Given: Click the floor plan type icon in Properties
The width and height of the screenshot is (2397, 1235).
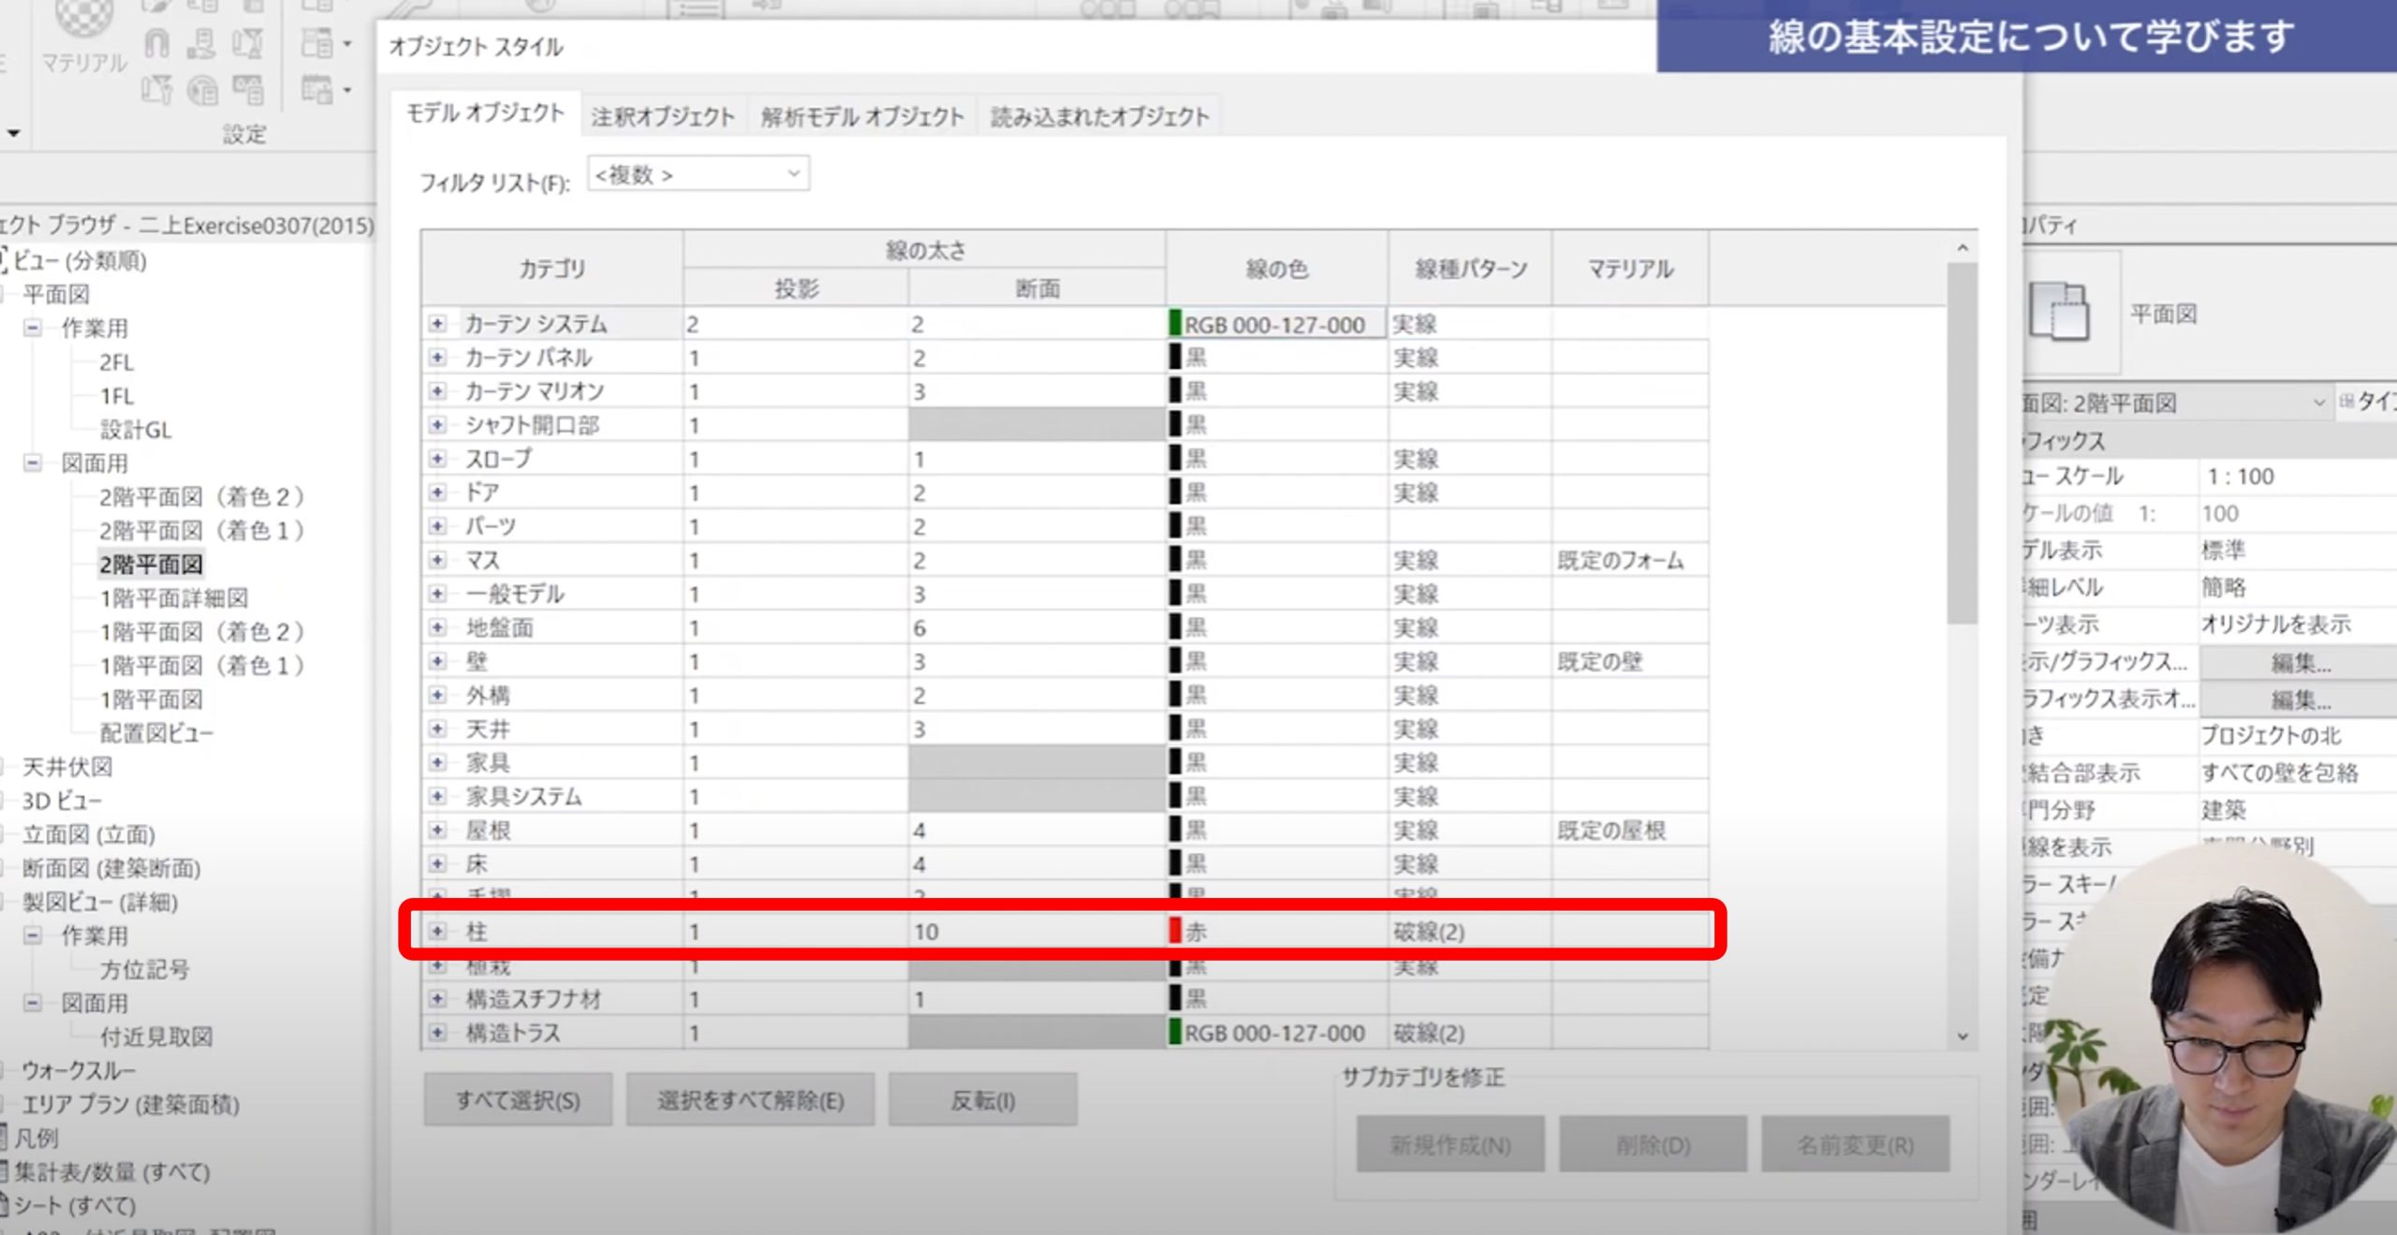Looking at the screenshot, I should pyautogui.click(x=2058, y=311).
